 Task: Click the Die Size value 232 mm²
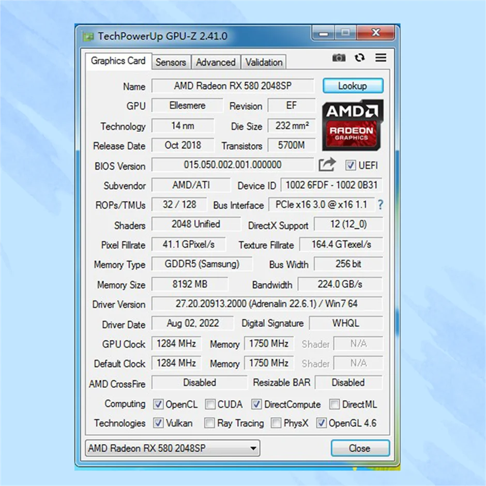pyautogui.click(x=292, y=126)
